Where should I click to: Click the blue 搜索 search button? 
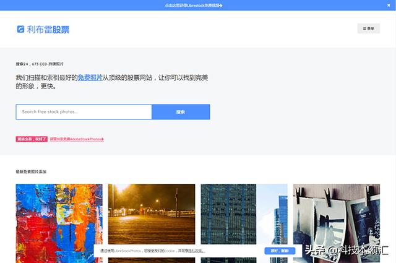(x=181, y=112)
